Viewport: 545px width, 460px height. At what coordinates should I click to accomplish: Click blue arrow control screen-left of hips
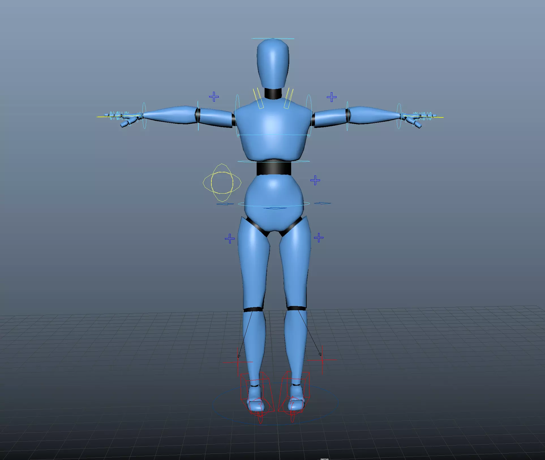point(225,204)
